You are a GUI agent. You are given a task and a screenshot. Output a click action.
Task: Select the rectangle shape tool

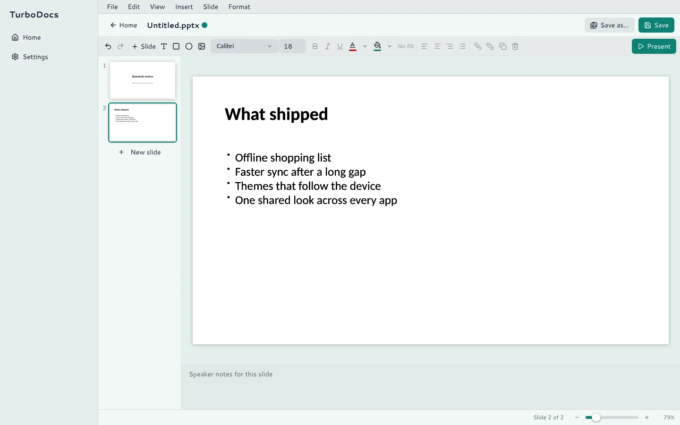176,46
